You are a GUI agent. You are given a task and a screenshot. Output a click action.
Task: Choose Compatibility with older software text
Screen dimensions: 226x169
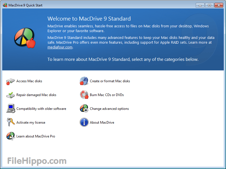(41, 109)
